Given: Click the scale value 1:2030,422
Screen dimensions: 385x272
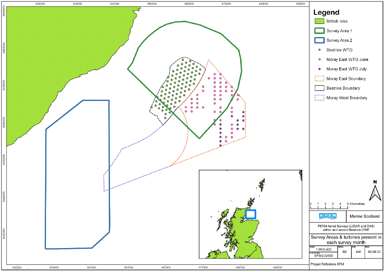Looking at the screenshot, I should coord(323,249).
